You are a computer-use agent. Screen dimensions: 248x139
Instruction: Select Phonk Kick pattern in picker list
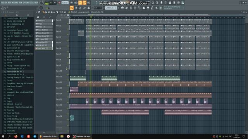pyautogui.click(x=44, y=30)
